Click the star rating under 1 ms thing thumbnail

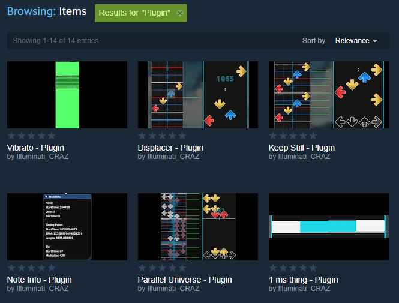point(293,268)
